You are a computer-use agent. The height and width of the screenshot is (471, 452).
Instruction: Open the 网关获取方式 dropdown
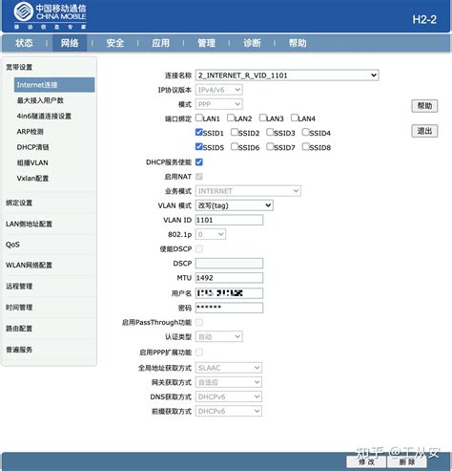click(x=229, y=382)
